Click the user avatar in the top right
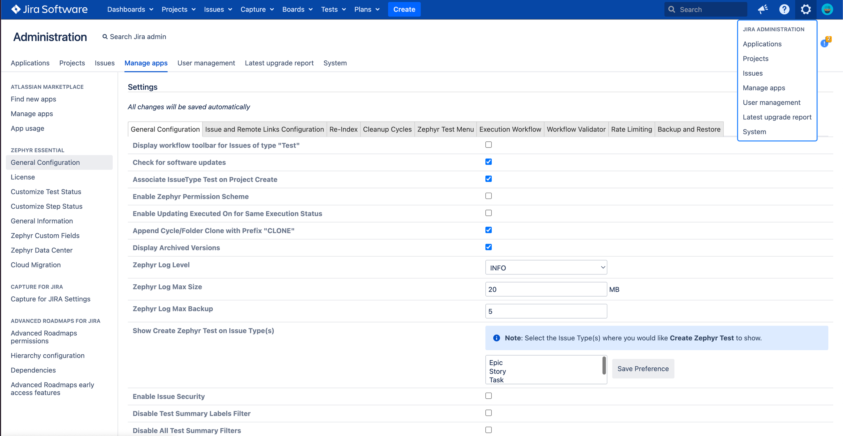The height and width of the screenshot is (436, 843). pos(827,9)
